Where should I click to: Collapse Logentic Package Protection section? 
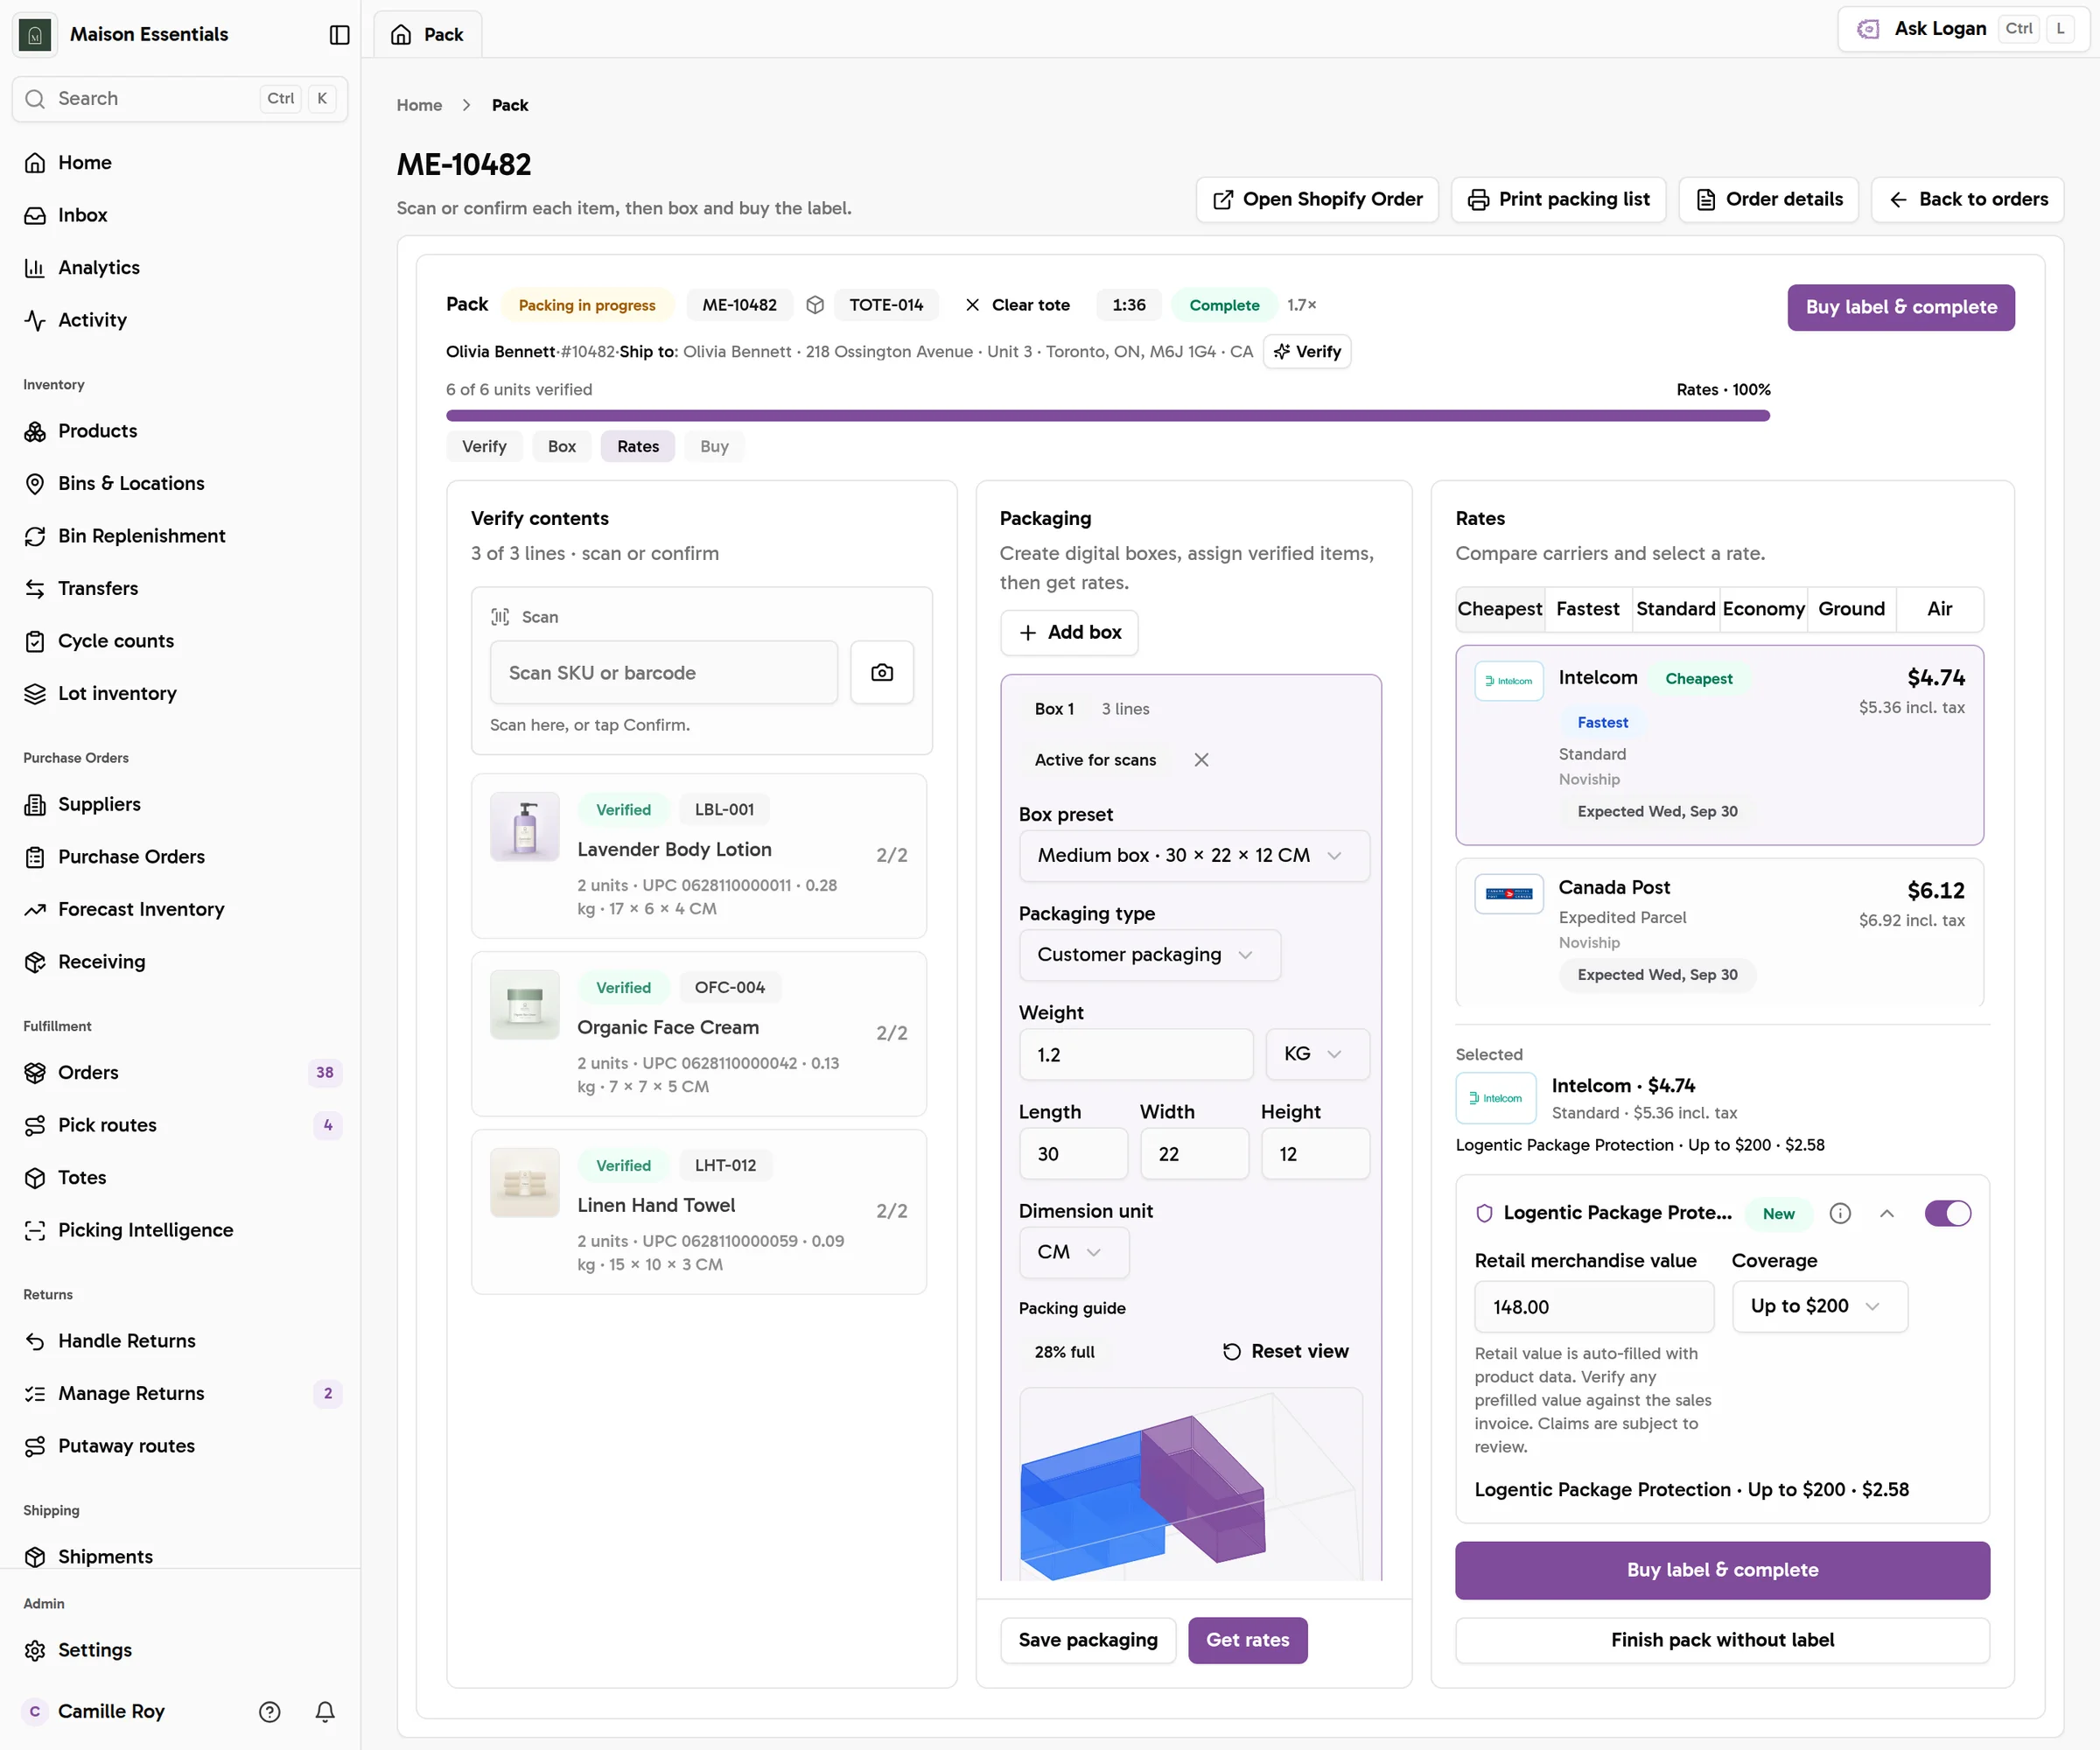1887,1213
